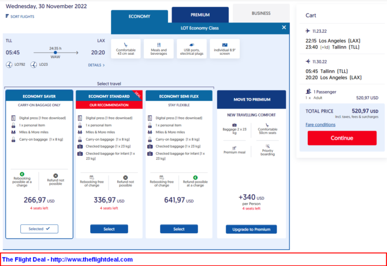The image size is (387, 266).
Task: Select the Economy Semi Flex fare
Action: 179,229
